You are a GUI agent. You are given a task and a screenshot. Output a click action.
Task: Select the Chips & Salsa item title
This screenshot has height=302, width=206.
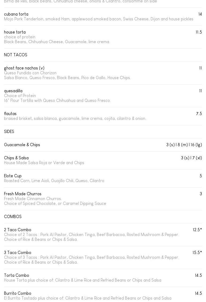pos(16,158)
